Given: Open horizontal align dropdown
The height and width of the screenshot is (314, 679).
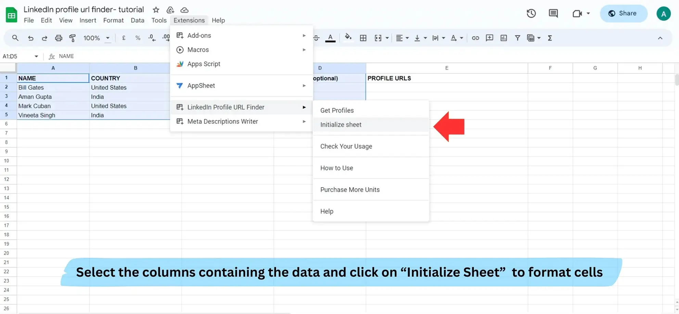Looking at the screenshot, I should tap(402, 38).
